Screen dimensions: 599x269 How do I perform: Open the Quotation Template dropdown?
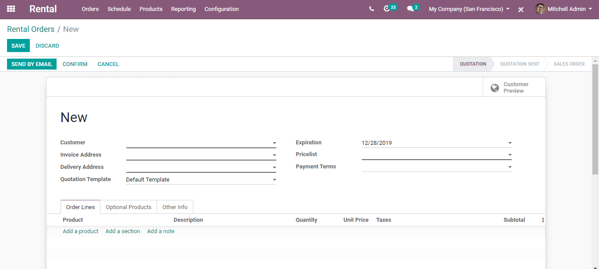(x=201, y=179)
